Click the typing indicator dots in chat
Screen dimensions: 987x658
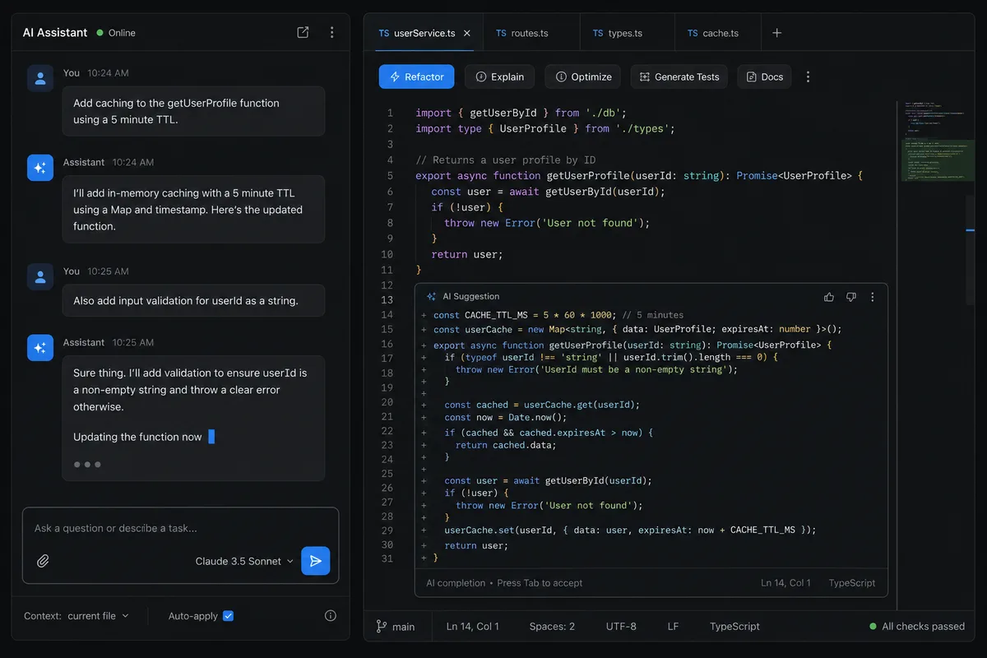87,465
